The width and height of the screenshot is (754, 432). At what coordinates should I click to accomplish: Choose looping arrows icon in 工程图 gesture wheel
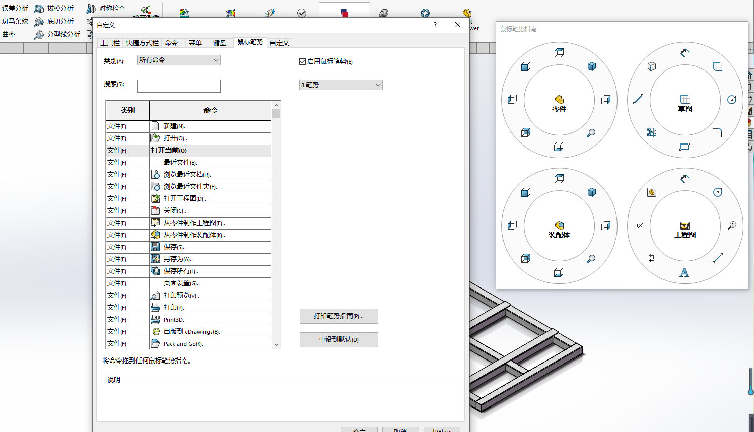point(652,258)
